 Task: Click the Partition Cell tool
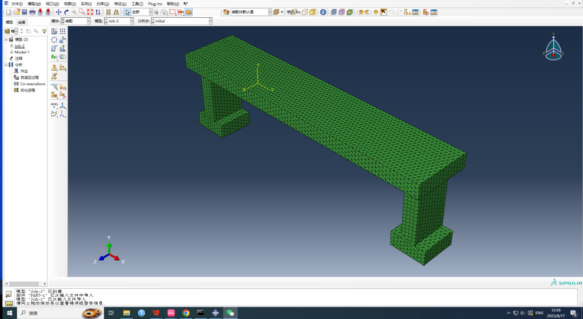55,95
